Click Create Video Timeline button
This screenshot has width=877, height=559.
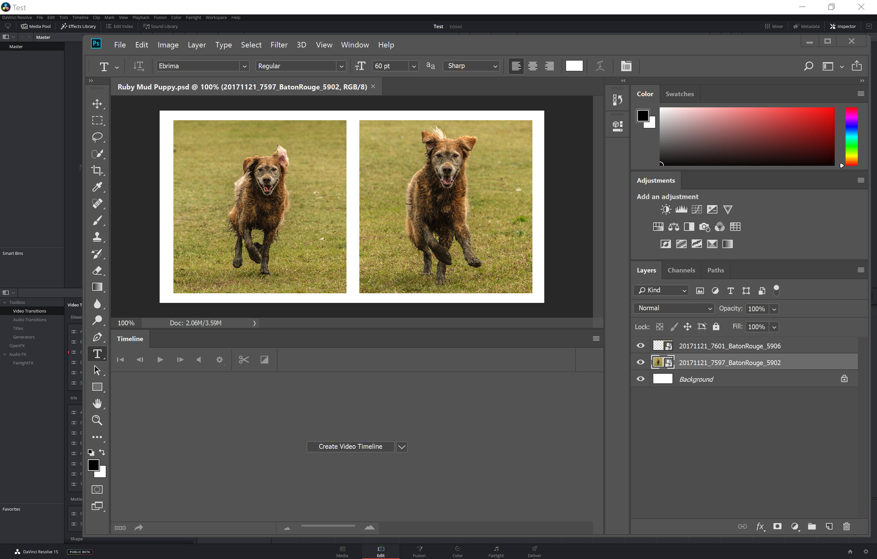350,447
